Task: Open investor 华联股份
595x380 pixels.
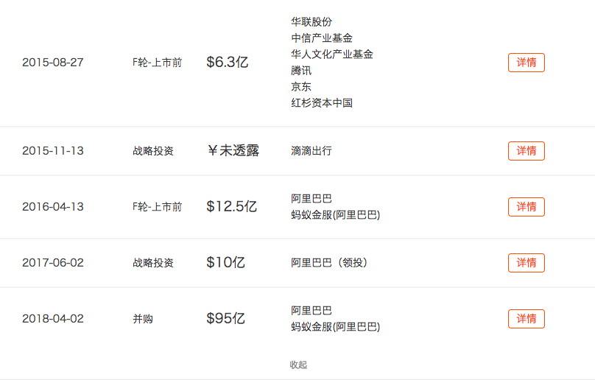Action: tap(311, 22)
